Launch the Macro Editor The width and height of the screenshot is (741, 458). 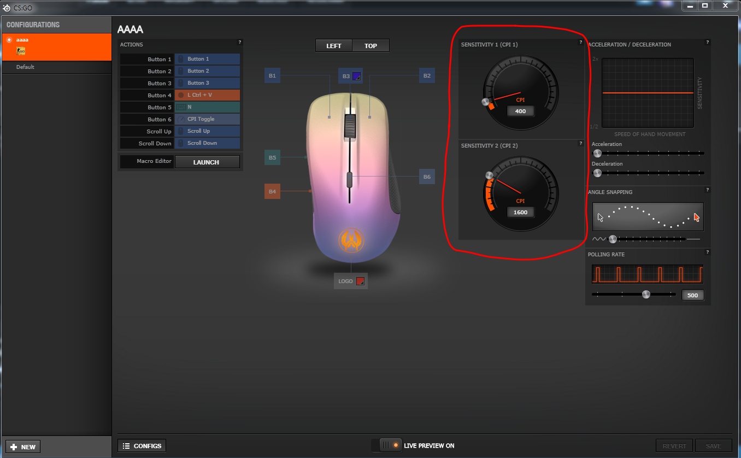[x=207, y=162]
